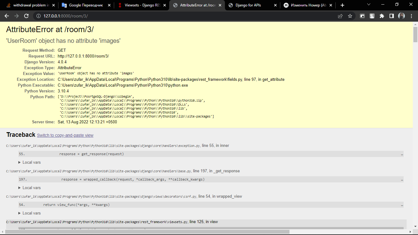This screenshot has width=418, height=235.
Task: Reload the current page
Action: [26, 16]
